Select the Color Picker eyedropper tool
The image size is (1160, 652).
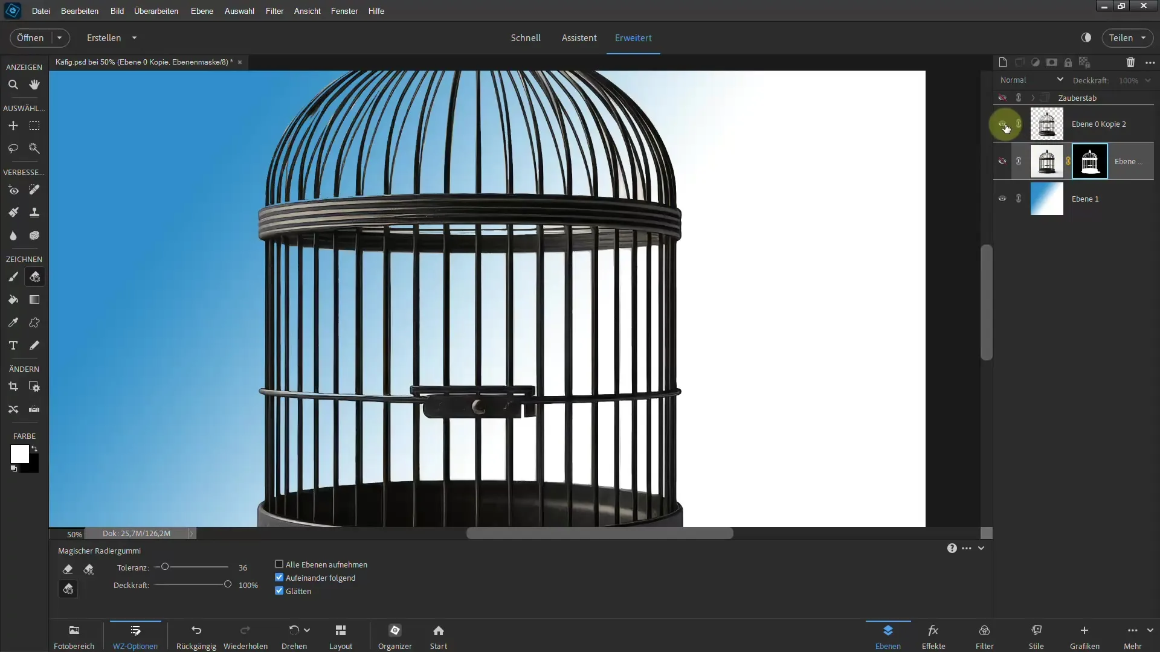13,322
